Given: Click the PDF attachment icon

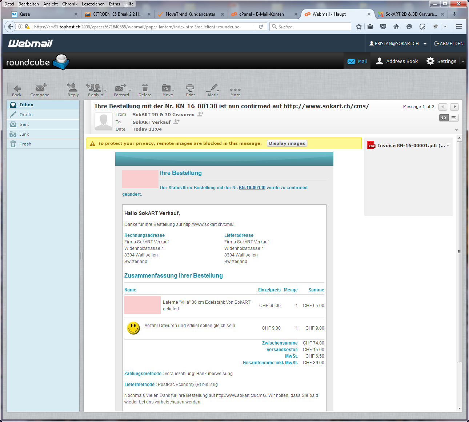Looking at the screenshot, I should point(371,145).
